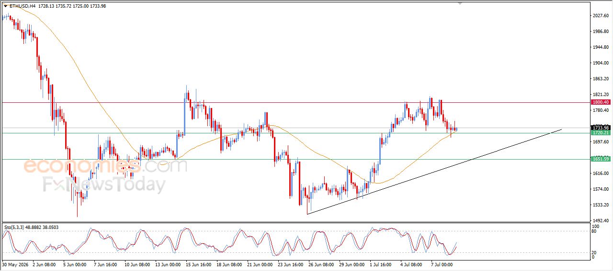Click the red 1800.40 resistance price tag

[x=600, y=102]
